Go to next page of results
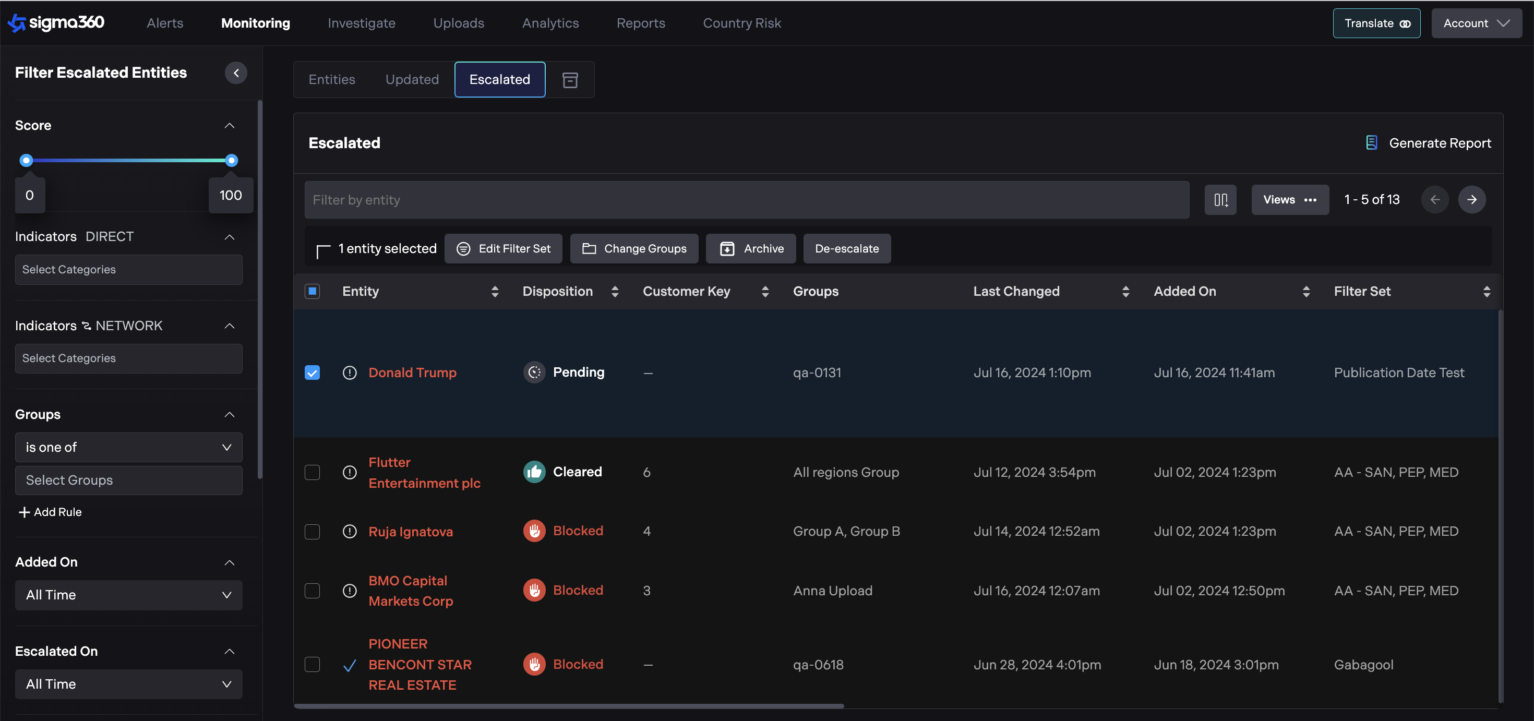 coord(1471,199)
